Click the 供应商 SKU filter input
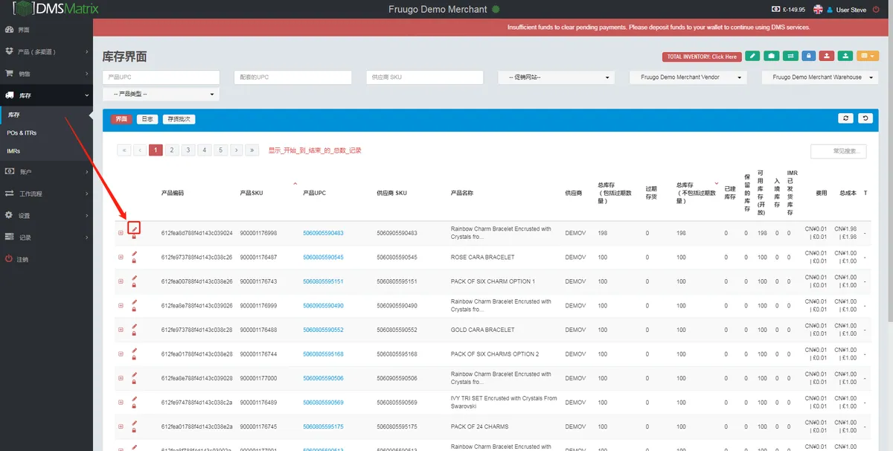 [x=425, y=77]
